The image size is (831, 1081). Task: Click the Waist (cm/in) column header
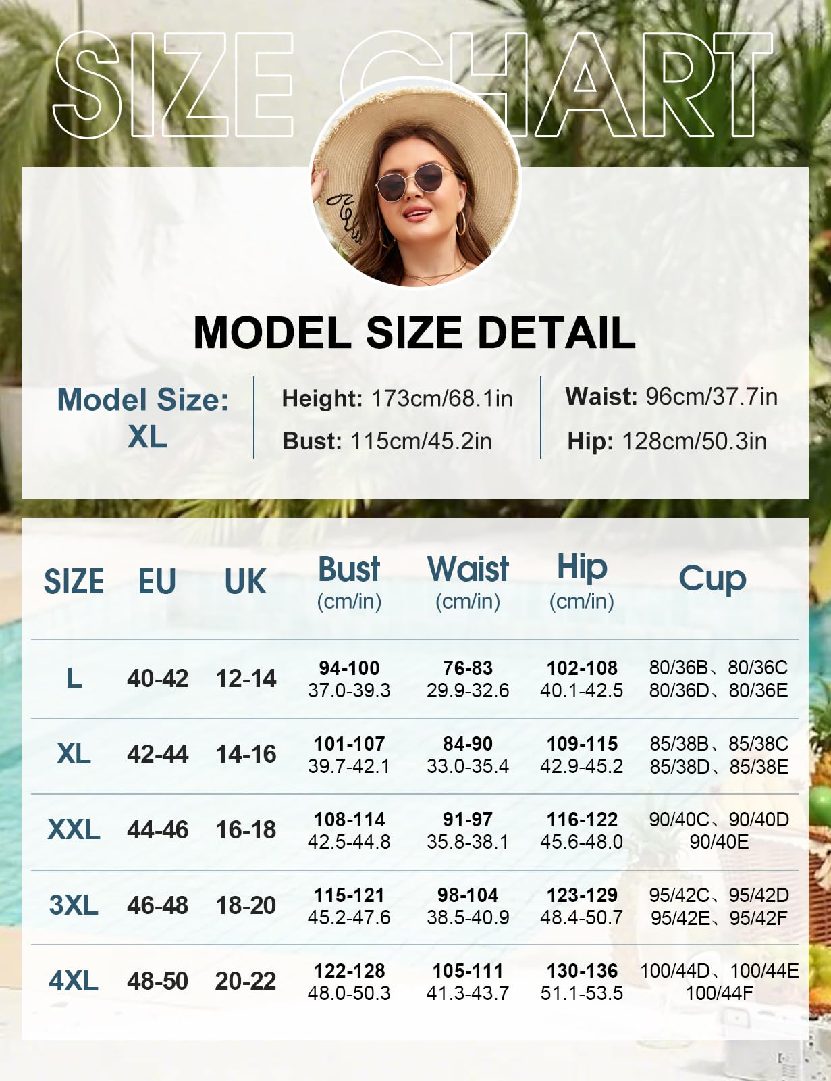[x=468, y=582]
